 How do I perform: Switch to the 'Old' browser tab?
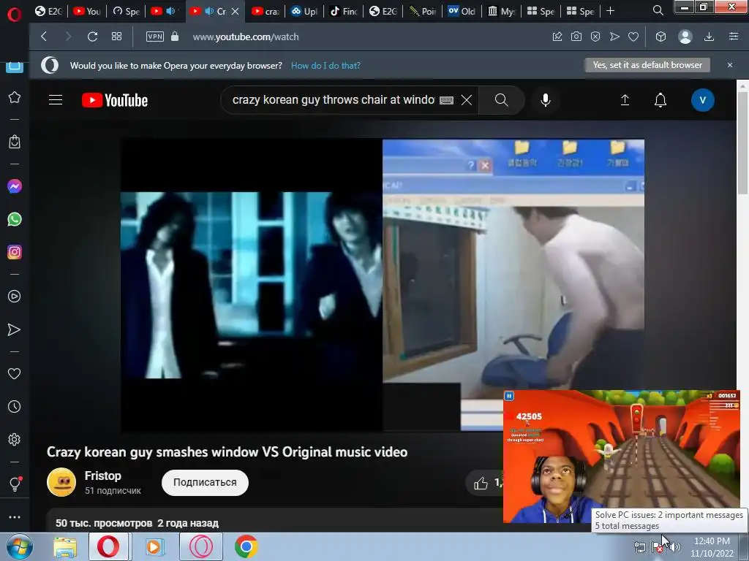(462, 11)
